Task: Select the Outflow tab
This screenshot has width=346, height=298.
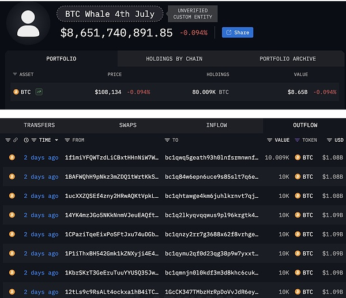Action: (305, 125)
